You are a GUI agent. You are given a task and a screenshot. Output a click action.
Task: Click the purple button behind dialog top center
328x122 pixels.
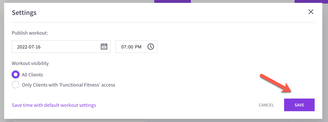pyautogui.click(x=172, y=1)
